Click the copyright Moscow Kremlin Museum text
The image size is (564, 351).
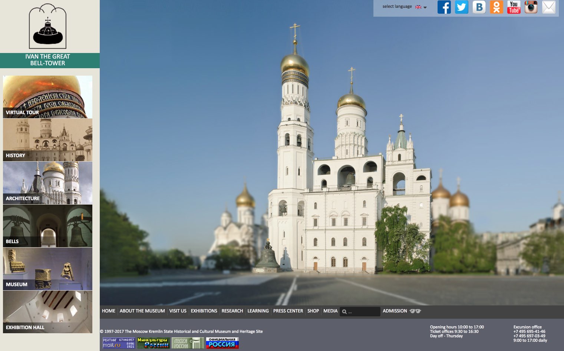[181, 332]
